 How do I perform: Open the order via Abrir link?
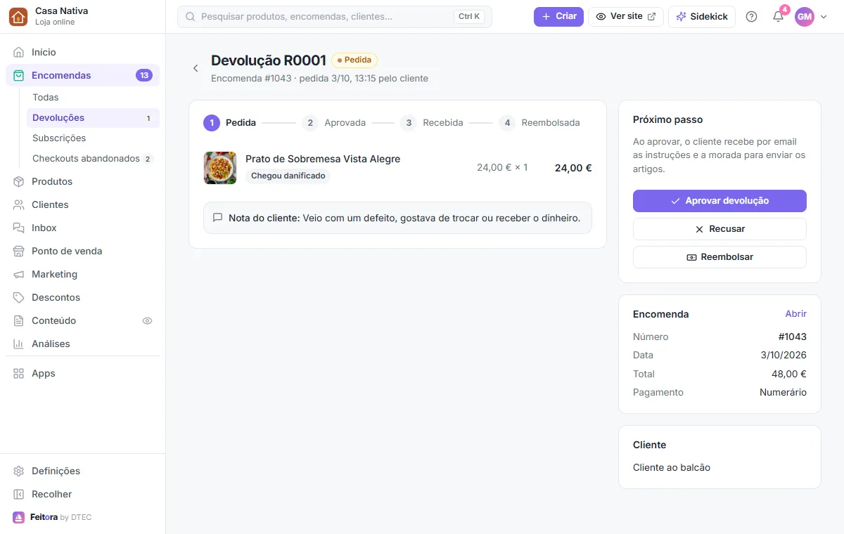[795, 314]
